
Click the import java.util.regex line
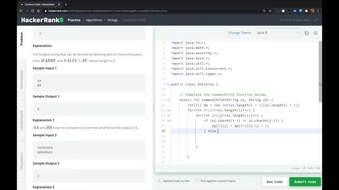coord(197,74)
